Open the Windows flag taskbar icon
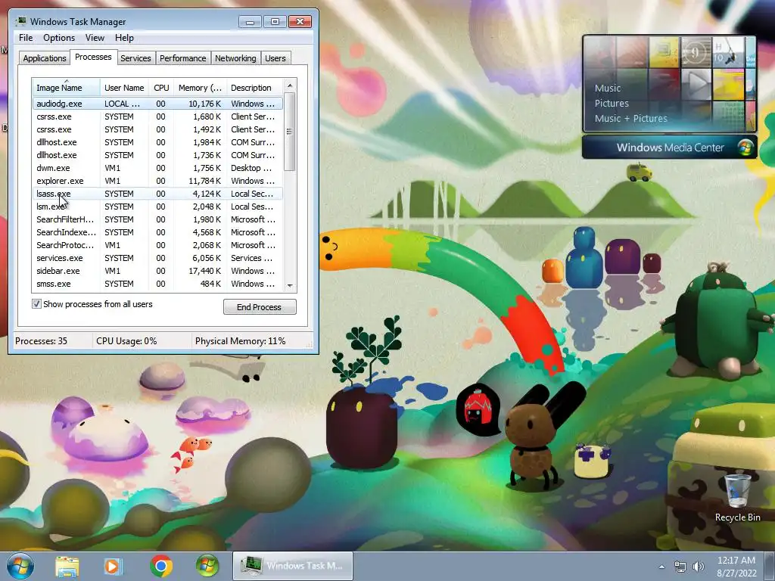The width and height of the screenshot is (775, 581). [x=207, y=566]
